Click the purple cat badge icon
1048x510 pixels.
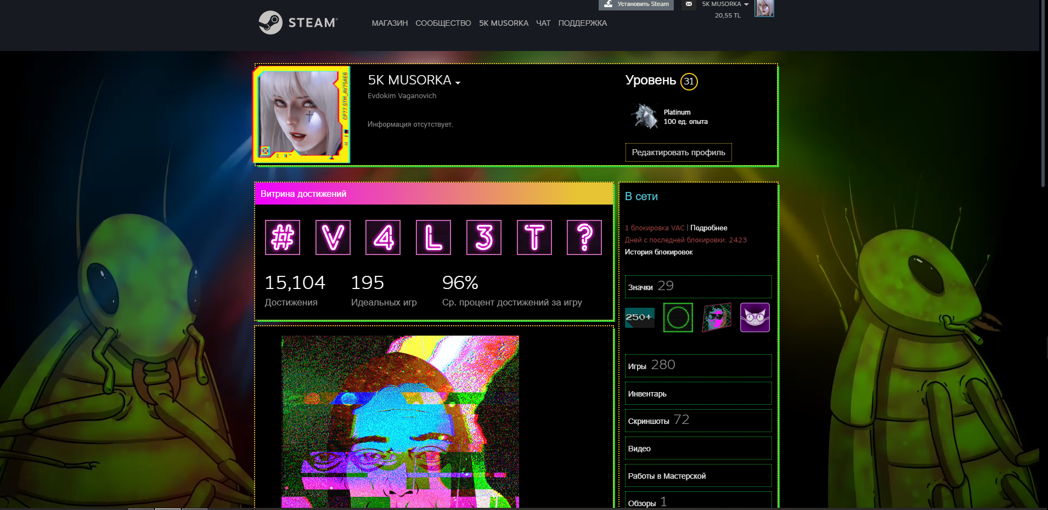tap(755, 318)
